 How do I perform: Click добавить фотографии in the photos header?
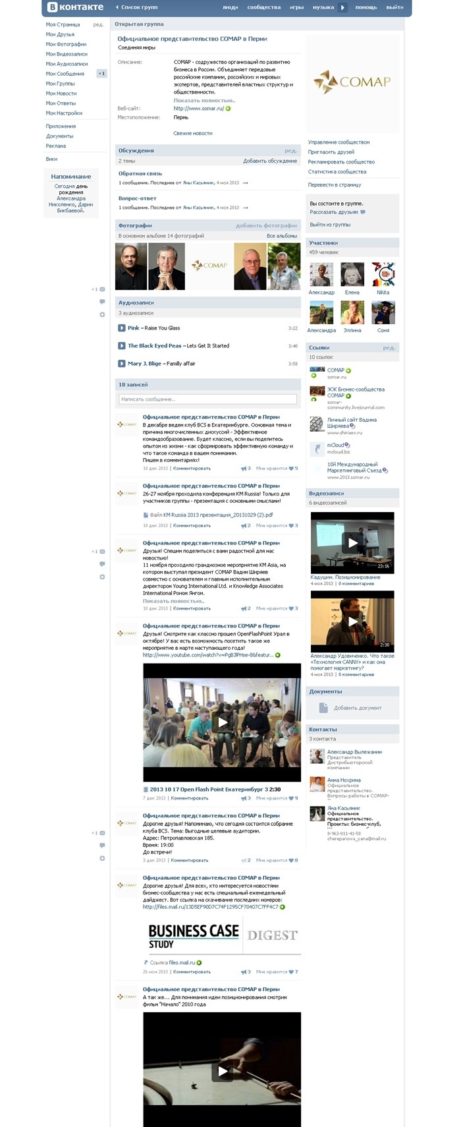pyautogui.click(x=266, y=225)
